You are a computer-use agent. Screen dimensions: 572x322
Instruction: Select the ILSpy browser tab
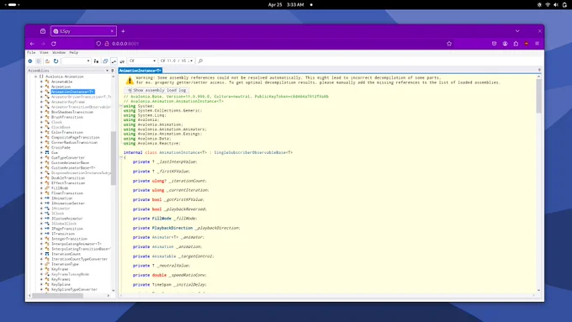click(83, 31)
